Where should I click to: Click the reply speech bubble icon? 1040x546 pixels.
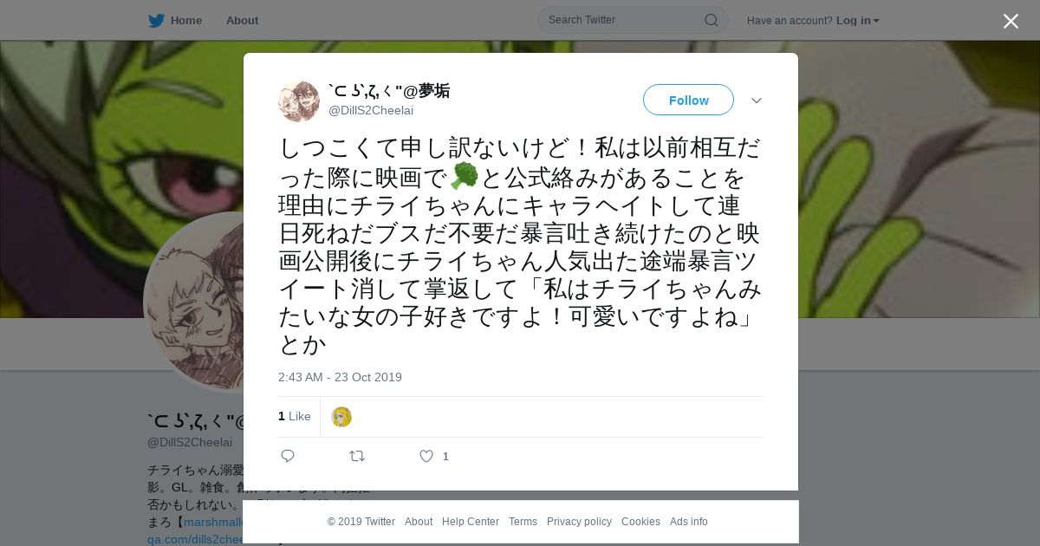288,456
